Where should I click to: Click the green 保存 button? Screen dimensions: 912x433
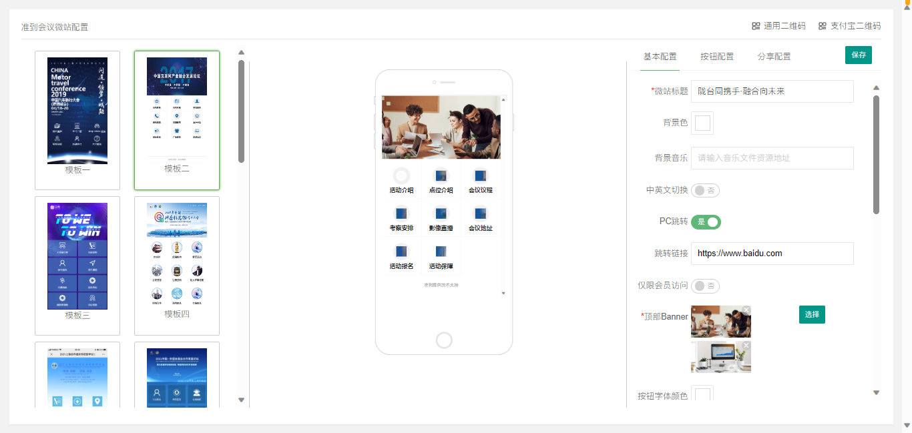click(858, 55)
